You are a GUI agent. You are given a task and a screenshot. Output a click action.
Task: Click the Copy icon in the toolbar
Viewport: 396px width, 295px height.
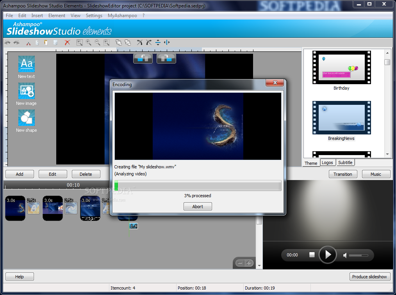point(37,42)
